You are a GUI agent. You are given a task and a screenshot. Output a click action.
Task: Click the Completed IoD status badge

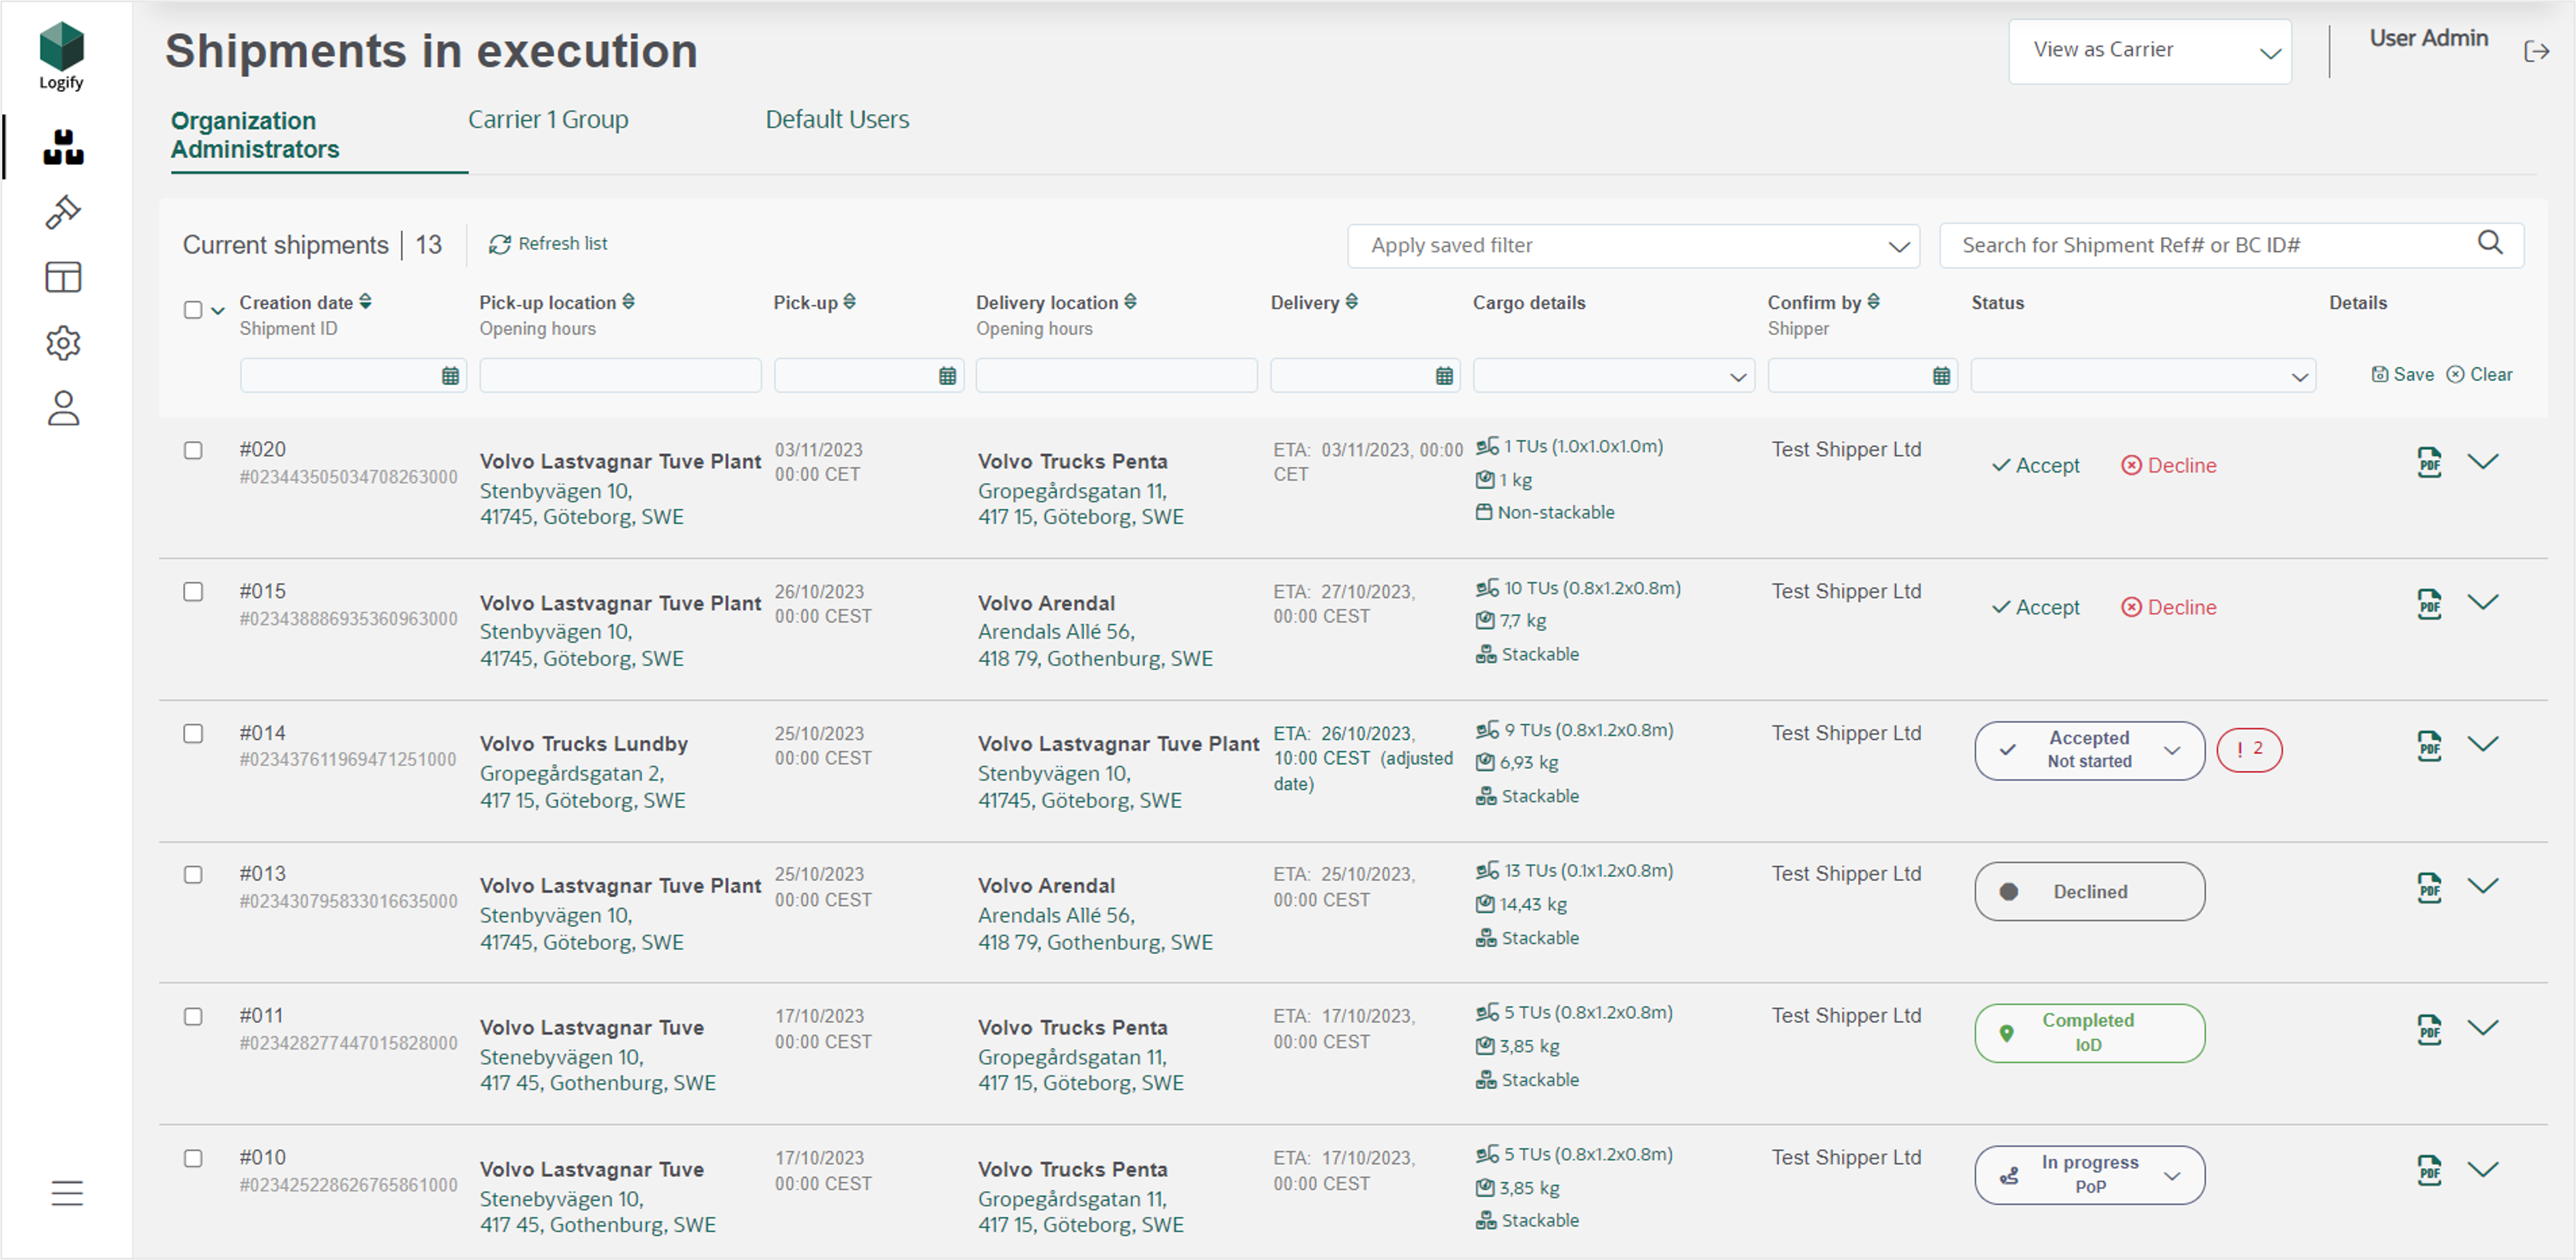2090,1033
